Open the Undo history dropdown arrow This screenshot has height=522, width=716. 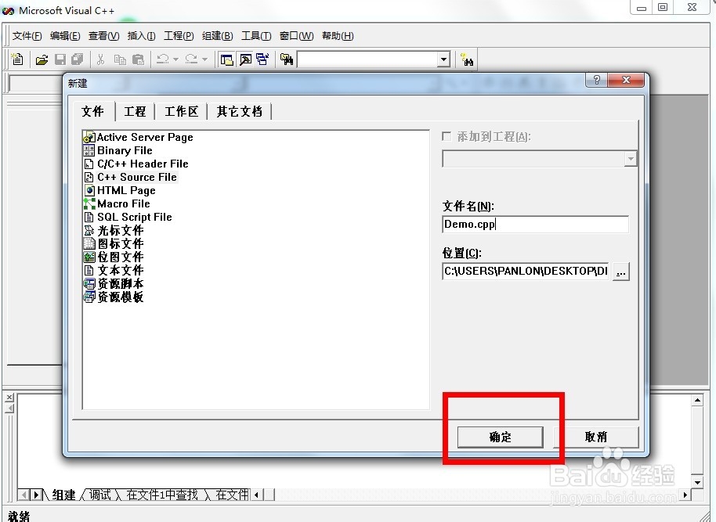pyautogui.click(x=175, y=59)
